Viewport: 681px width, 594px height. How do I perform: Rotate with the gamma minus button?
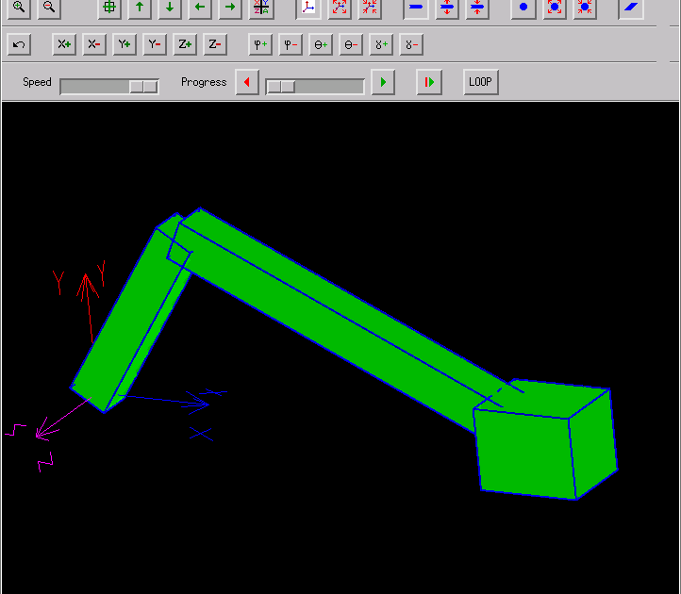click(x=411, y=44)
